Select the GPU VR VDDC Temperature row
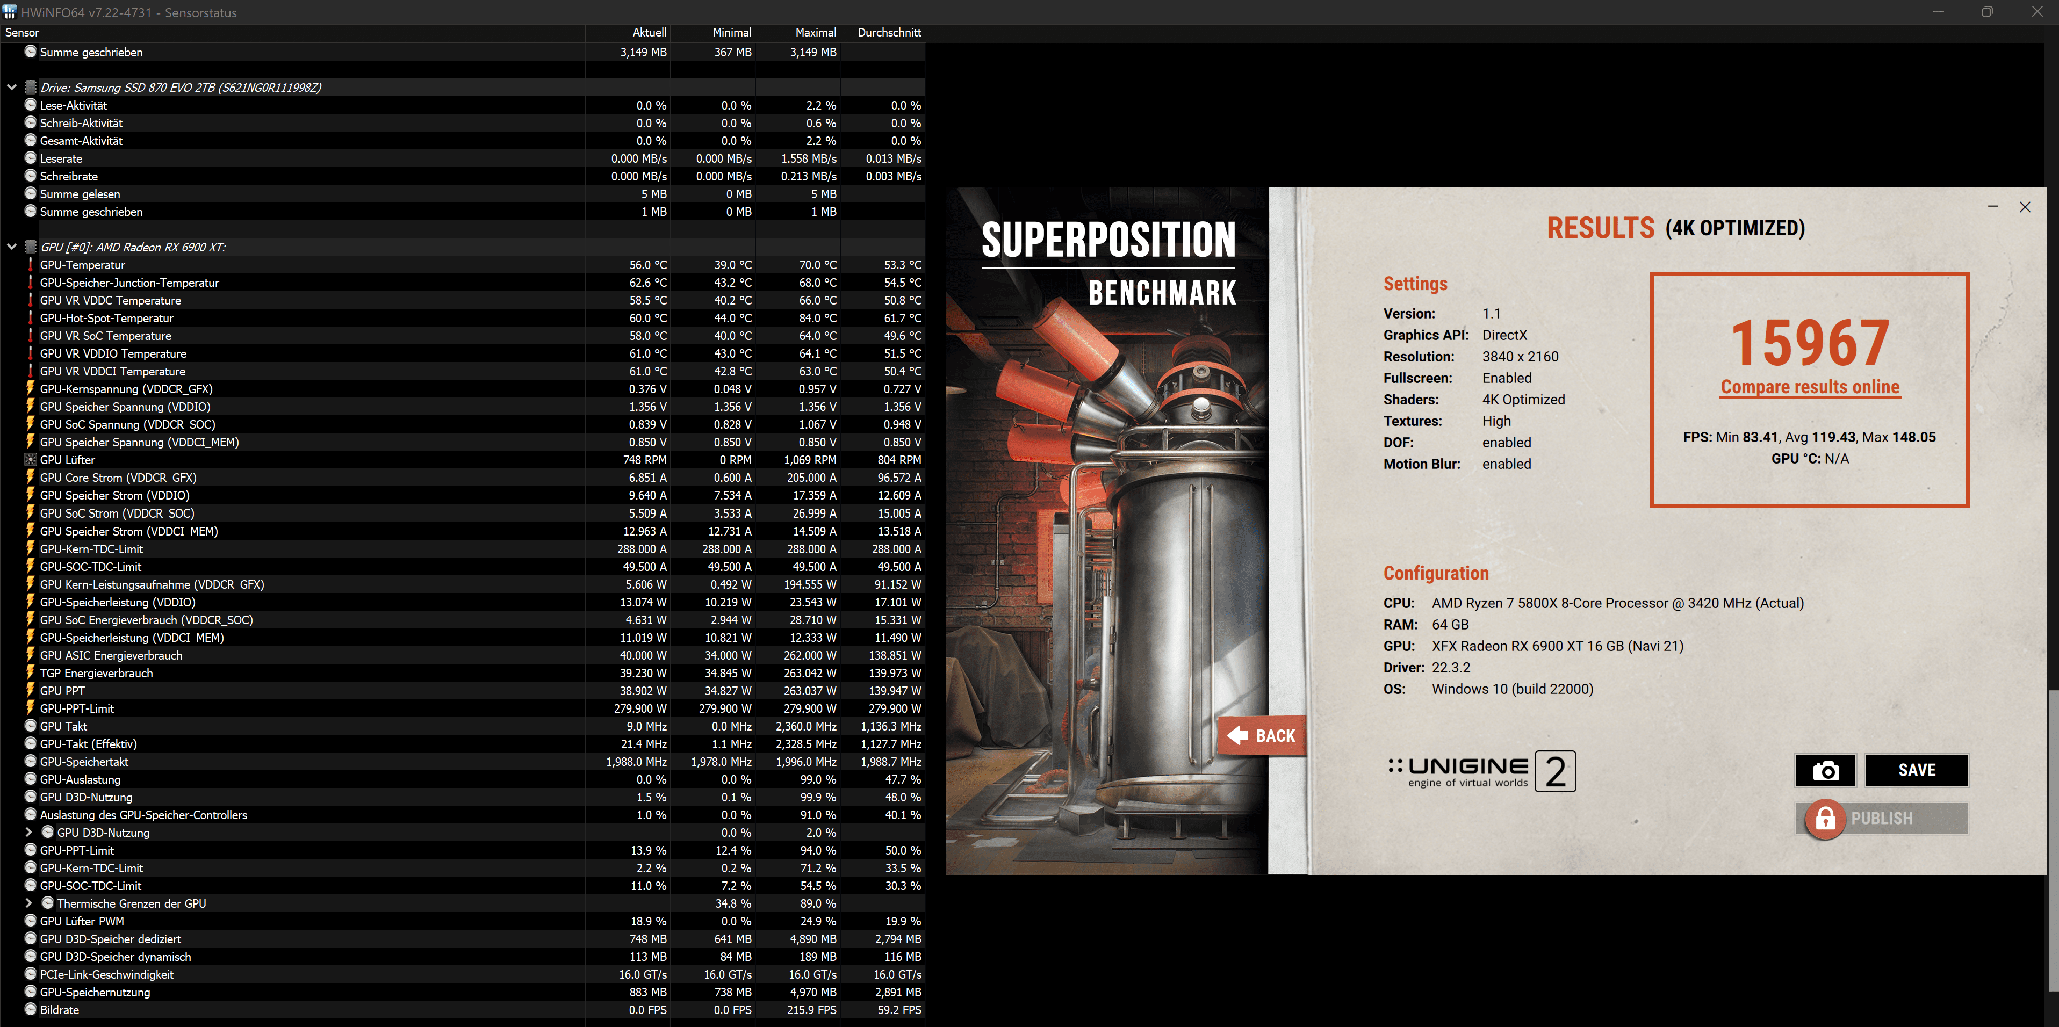 463,300
